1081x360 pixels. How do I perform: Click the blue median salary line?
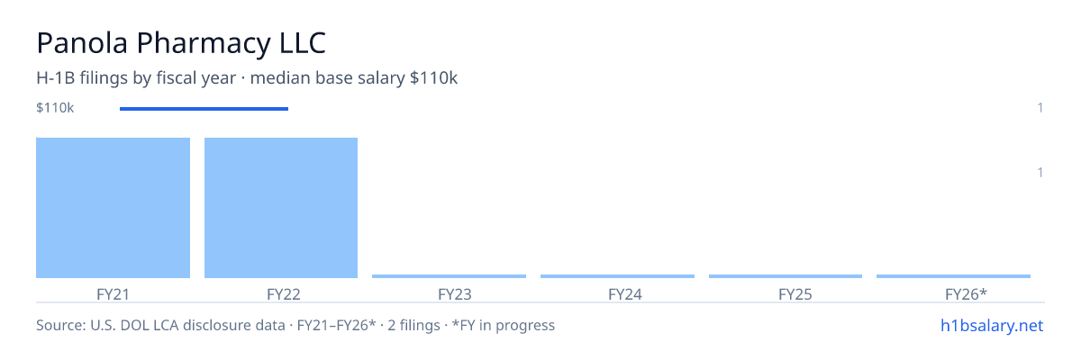point(204,109)
